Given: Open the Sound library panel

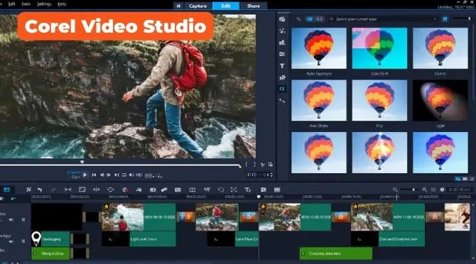Looking at the screenshot, I should [x=282, y=31].
